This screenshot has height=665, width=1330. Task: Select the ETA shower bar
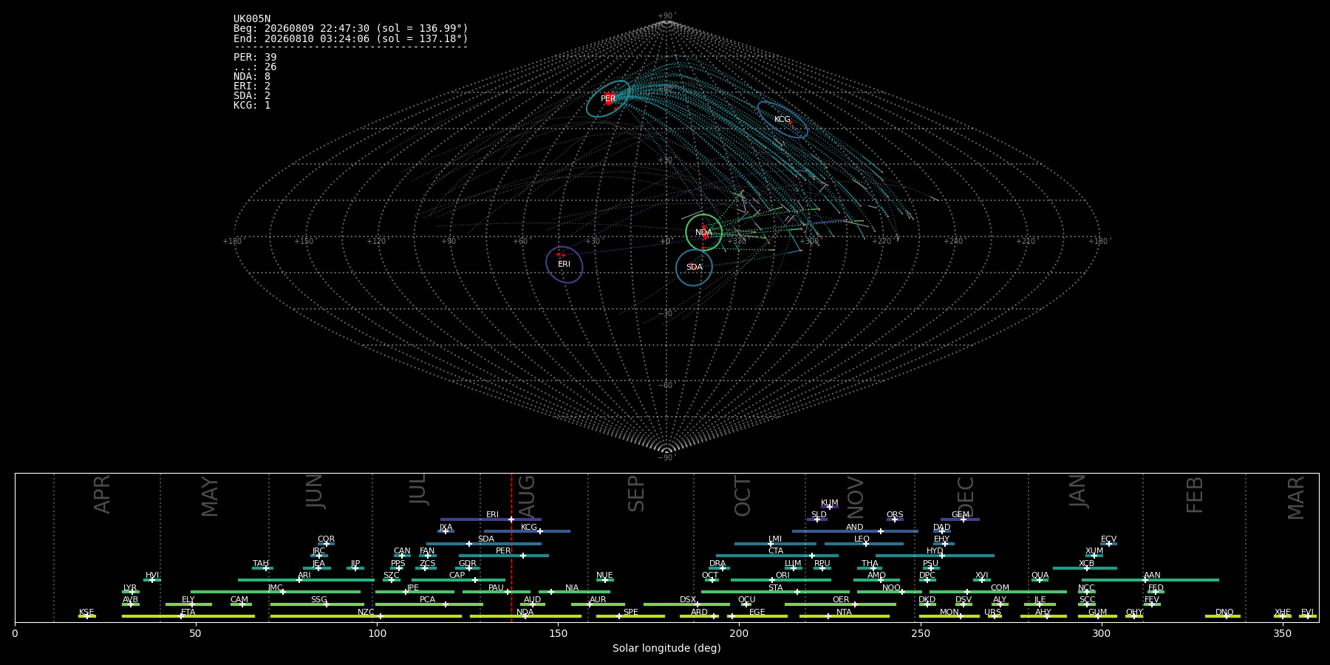(x=188, y=616)
